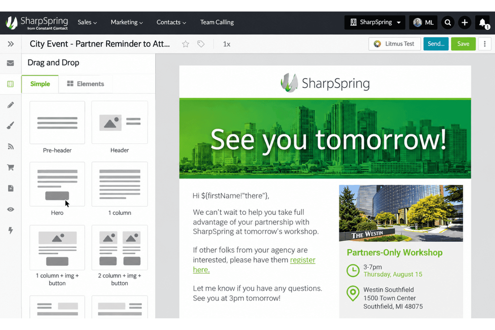Screen dimensions: 495x330
Task: Click the plus add button in top bar
Action: point(465,22)
